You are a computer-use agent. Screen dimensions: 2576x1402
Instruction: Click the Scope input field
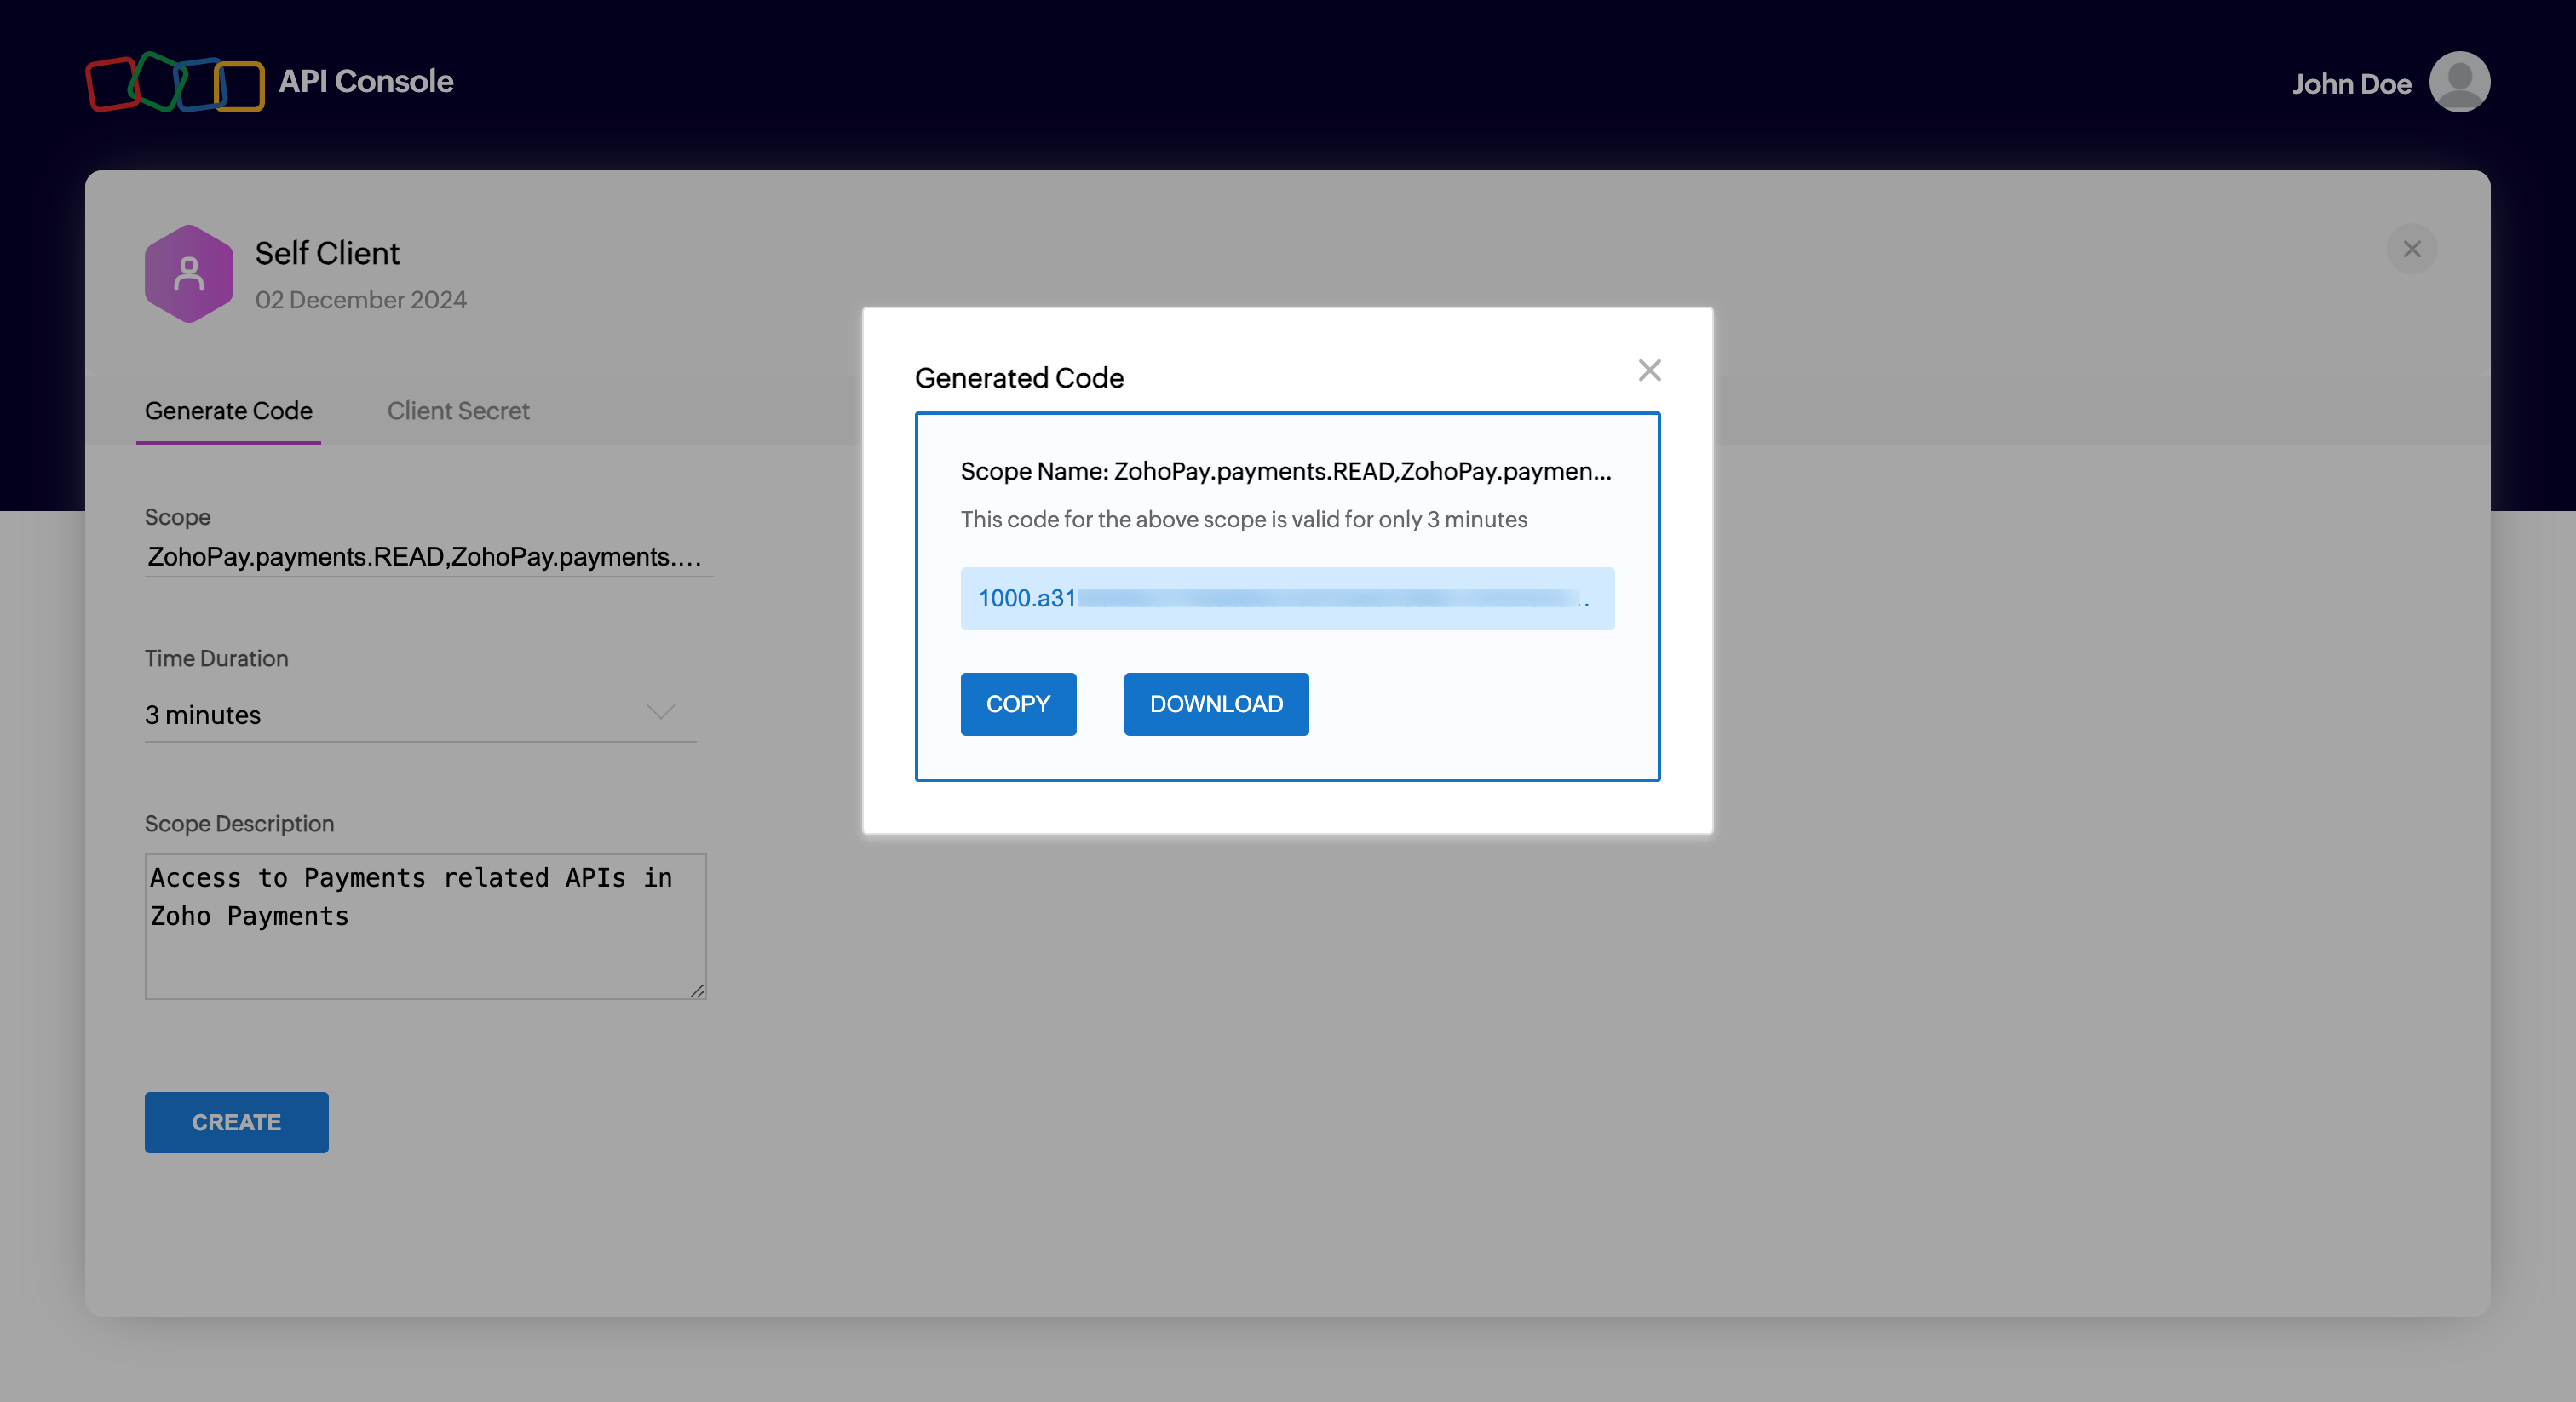425,557
